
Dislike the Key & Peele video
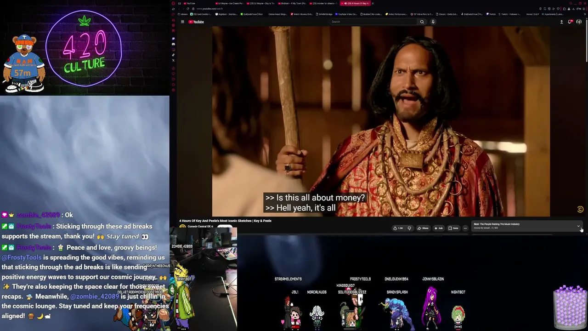point(409,228)
